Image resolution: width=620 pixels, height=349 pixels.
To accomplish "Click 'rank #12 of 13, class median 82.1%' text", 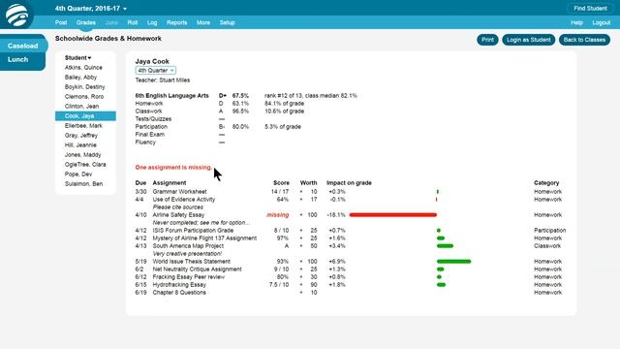I will pyautogui.click(x=311, y=96).
